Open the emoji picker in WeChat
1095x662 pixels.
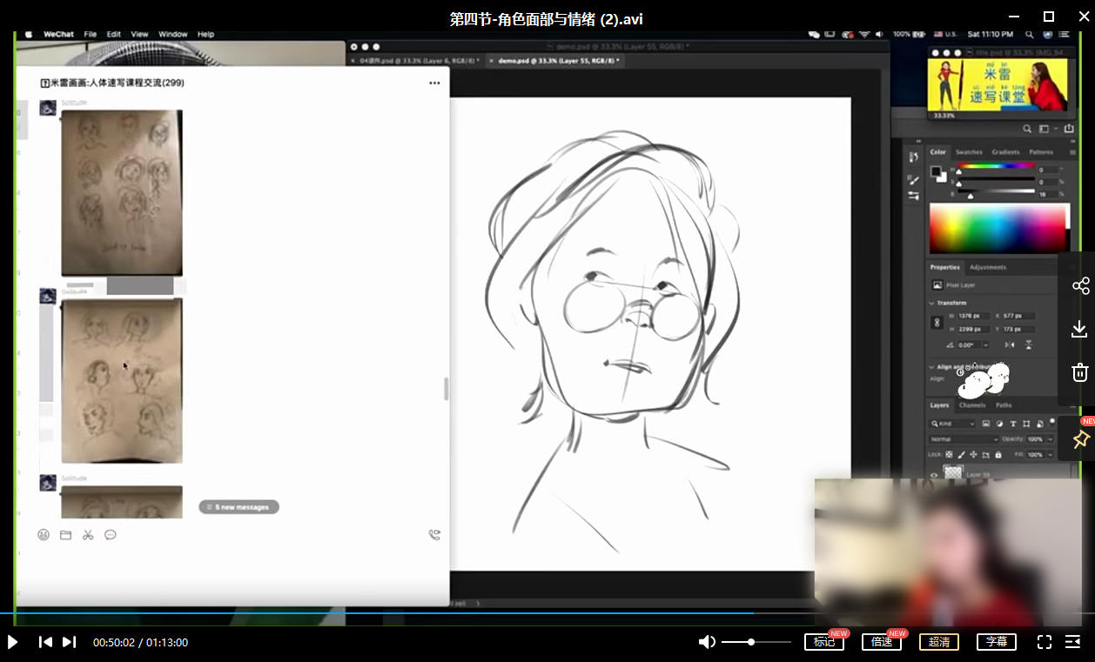click(44, 535)
